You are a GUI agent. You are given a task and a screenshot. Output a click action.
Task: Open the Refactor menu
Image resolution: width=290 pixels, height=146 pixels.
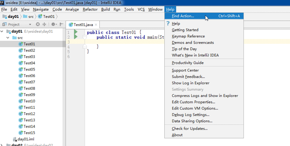[x=90, y=9]
